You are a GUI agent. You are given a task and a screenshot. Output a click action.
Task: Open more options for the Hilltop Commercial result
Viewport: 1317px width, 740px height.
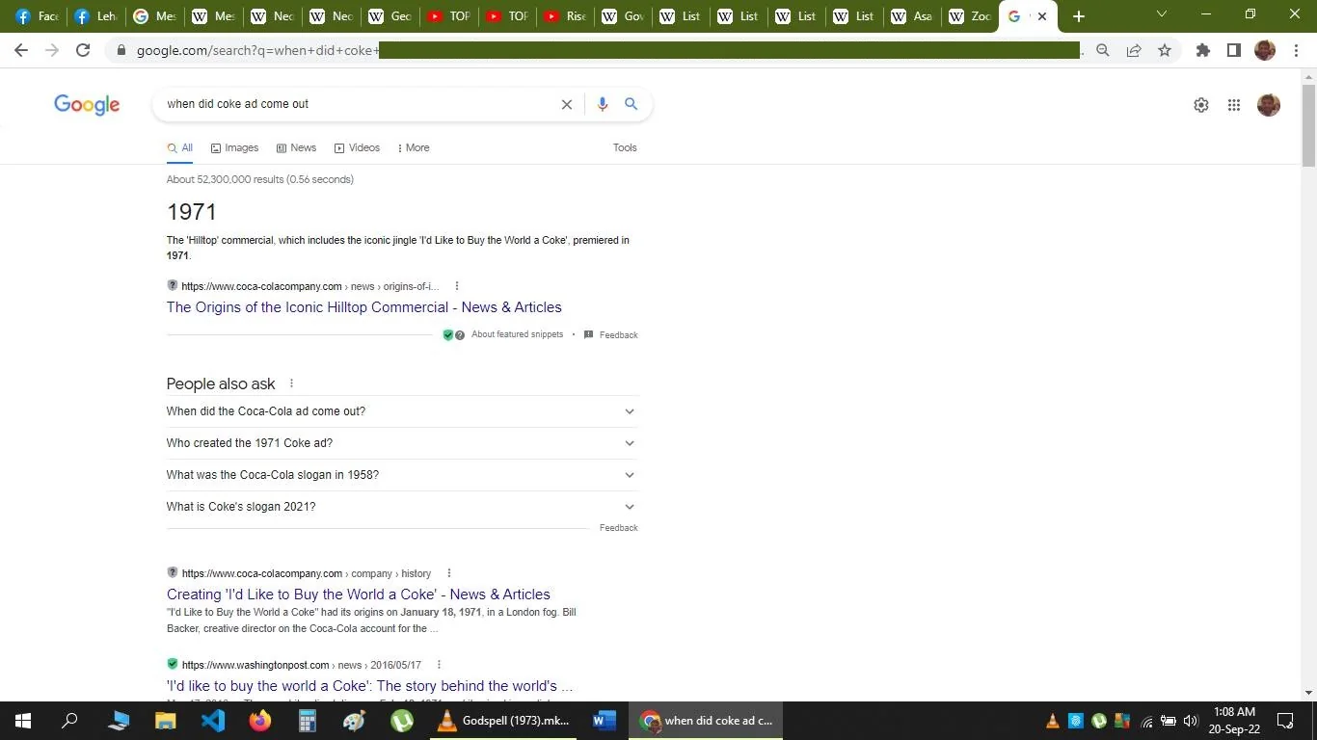point(457,286)
